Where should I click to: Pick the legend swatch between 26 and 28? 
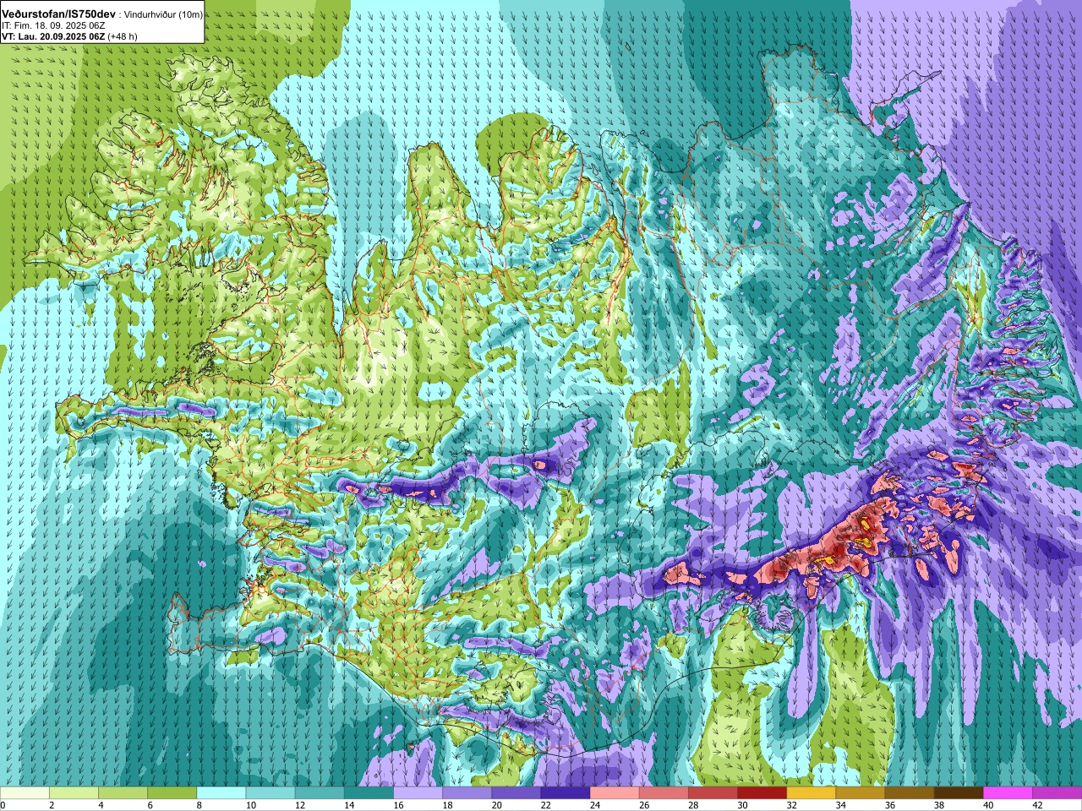664,793
